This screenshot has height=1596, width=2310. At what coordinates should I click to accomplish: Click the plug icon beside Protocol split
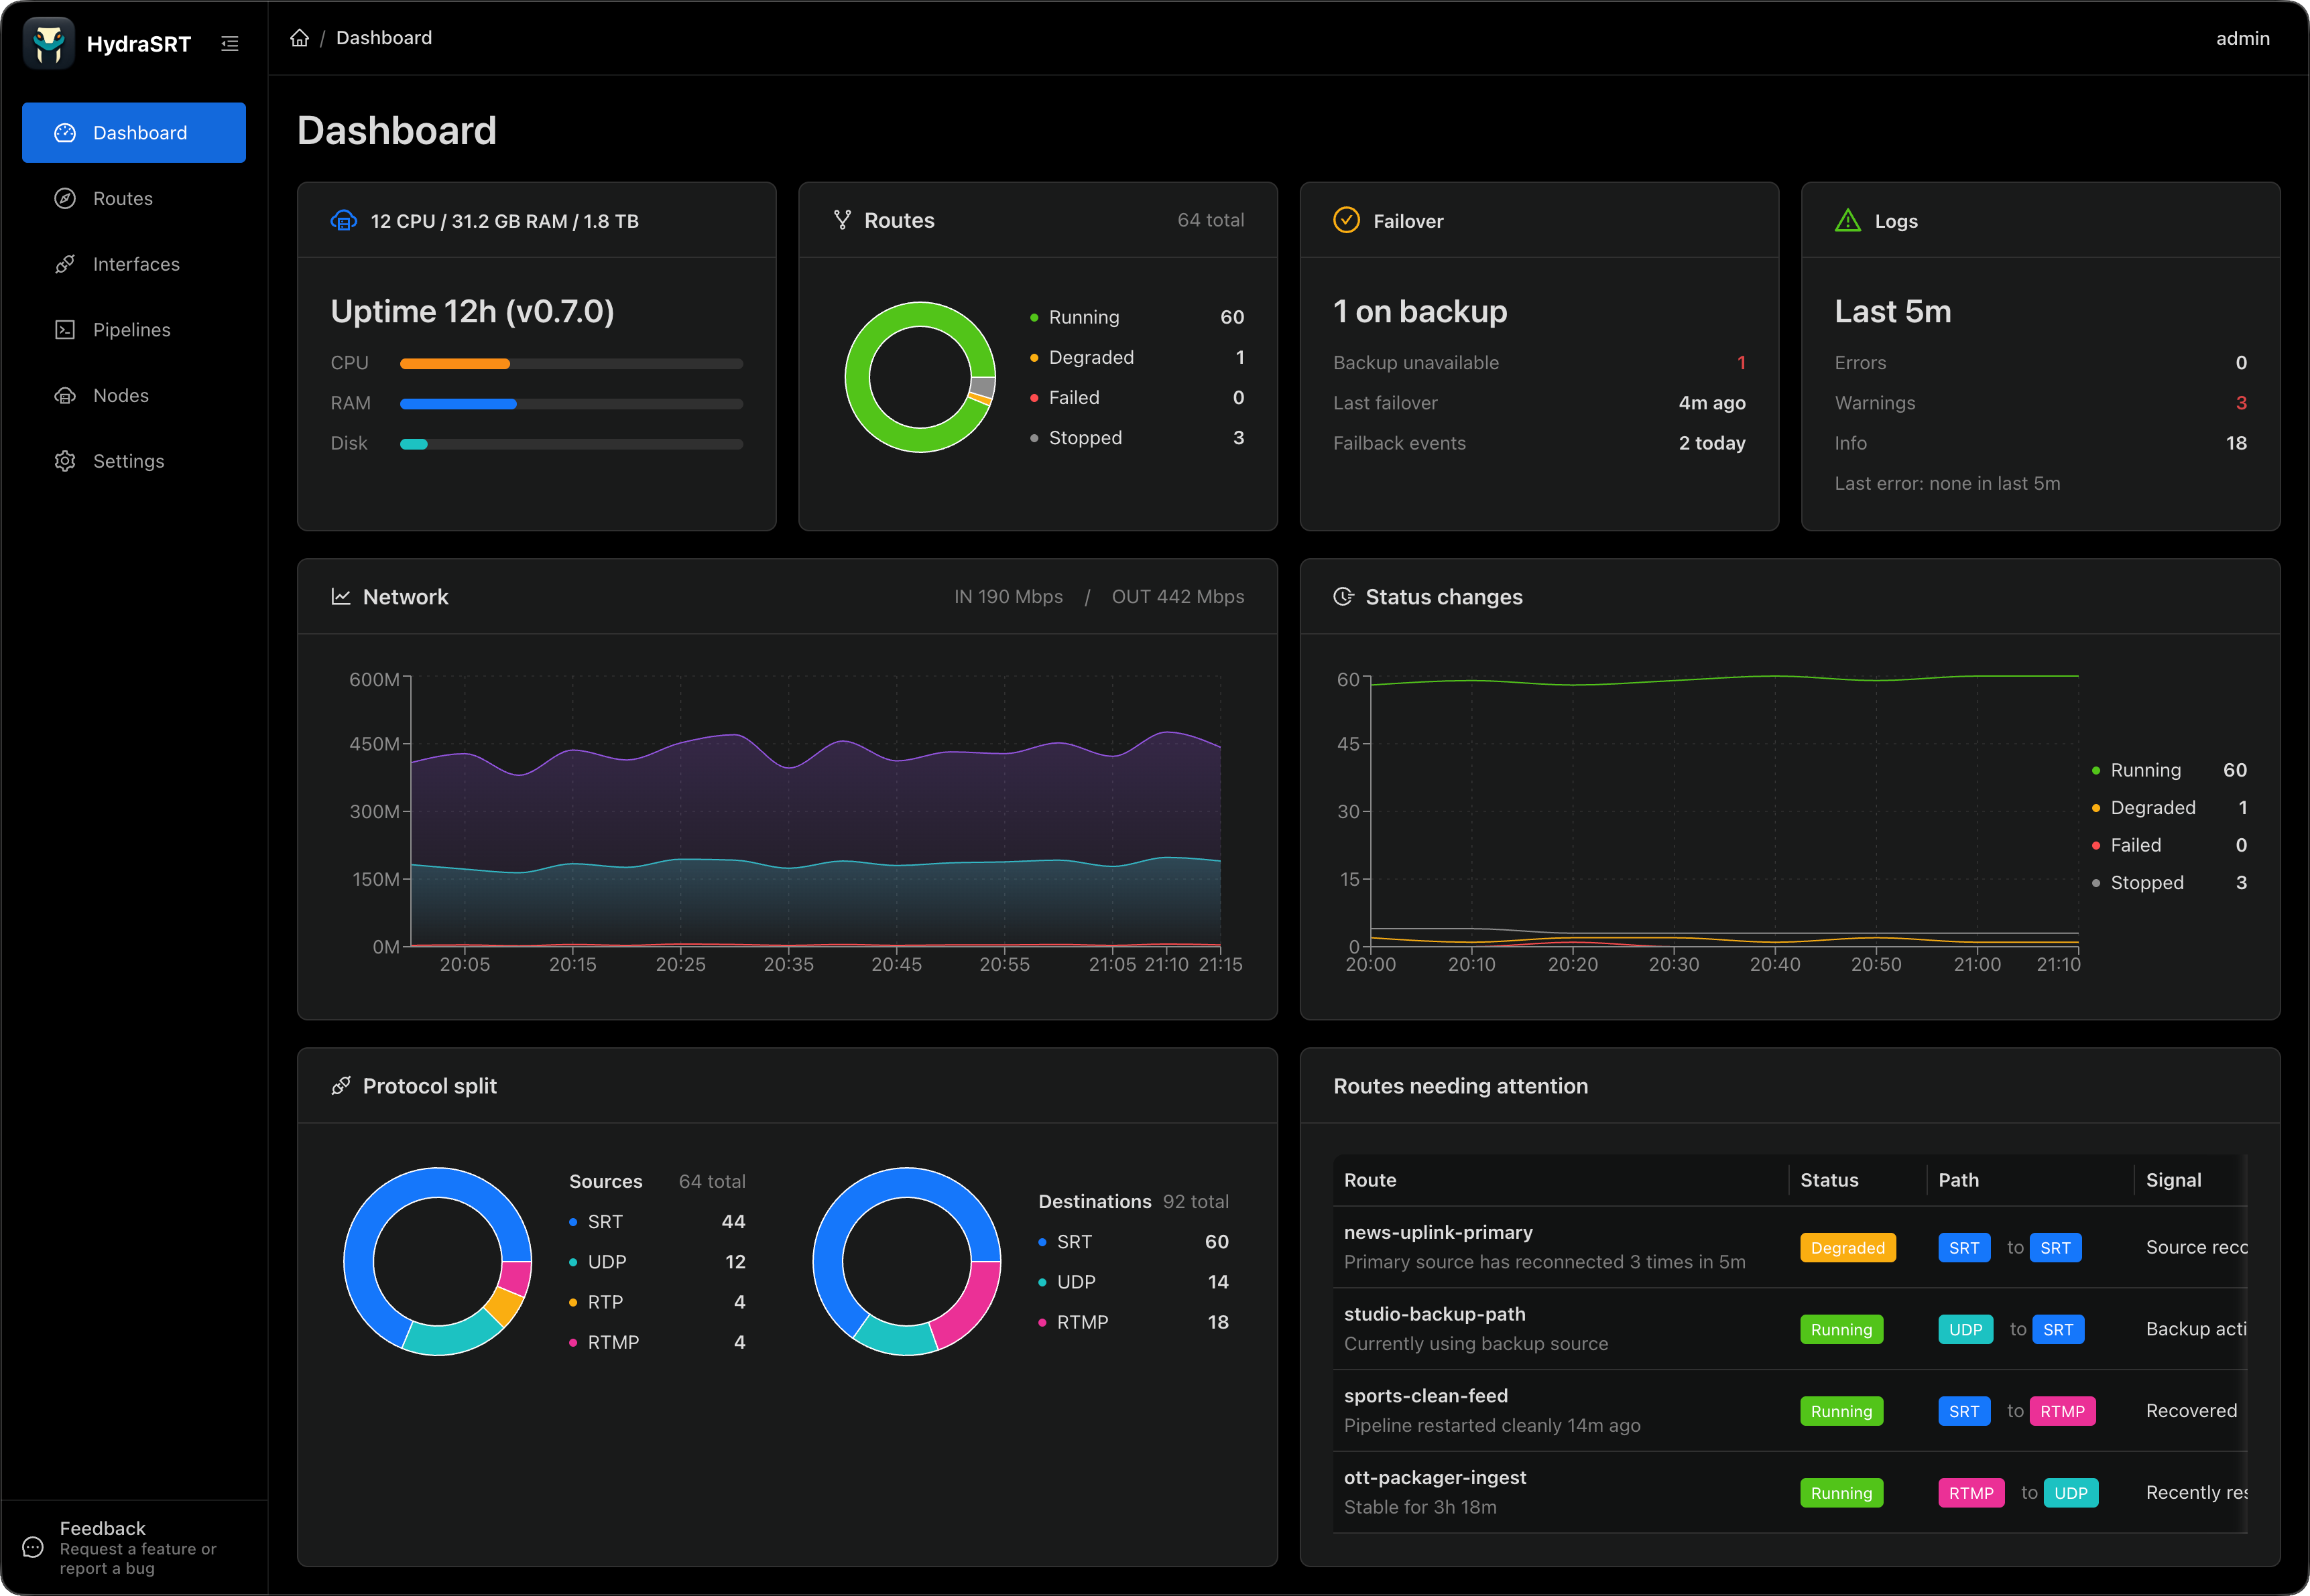coord(341,1086)
